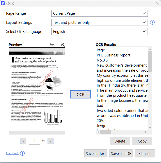Close the OCR dialog window
This screenshot has width=161, height=163.
[x=157, y=3]
